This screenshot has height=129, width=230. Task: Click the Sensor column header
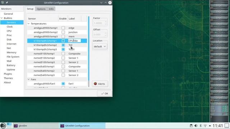tap(43, 19)
